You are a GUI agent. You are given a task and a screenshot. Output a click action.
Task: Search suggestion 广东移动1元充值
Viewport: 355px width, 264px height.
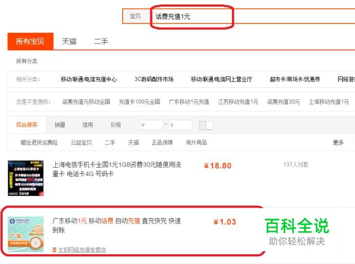[x=189, y=102]
